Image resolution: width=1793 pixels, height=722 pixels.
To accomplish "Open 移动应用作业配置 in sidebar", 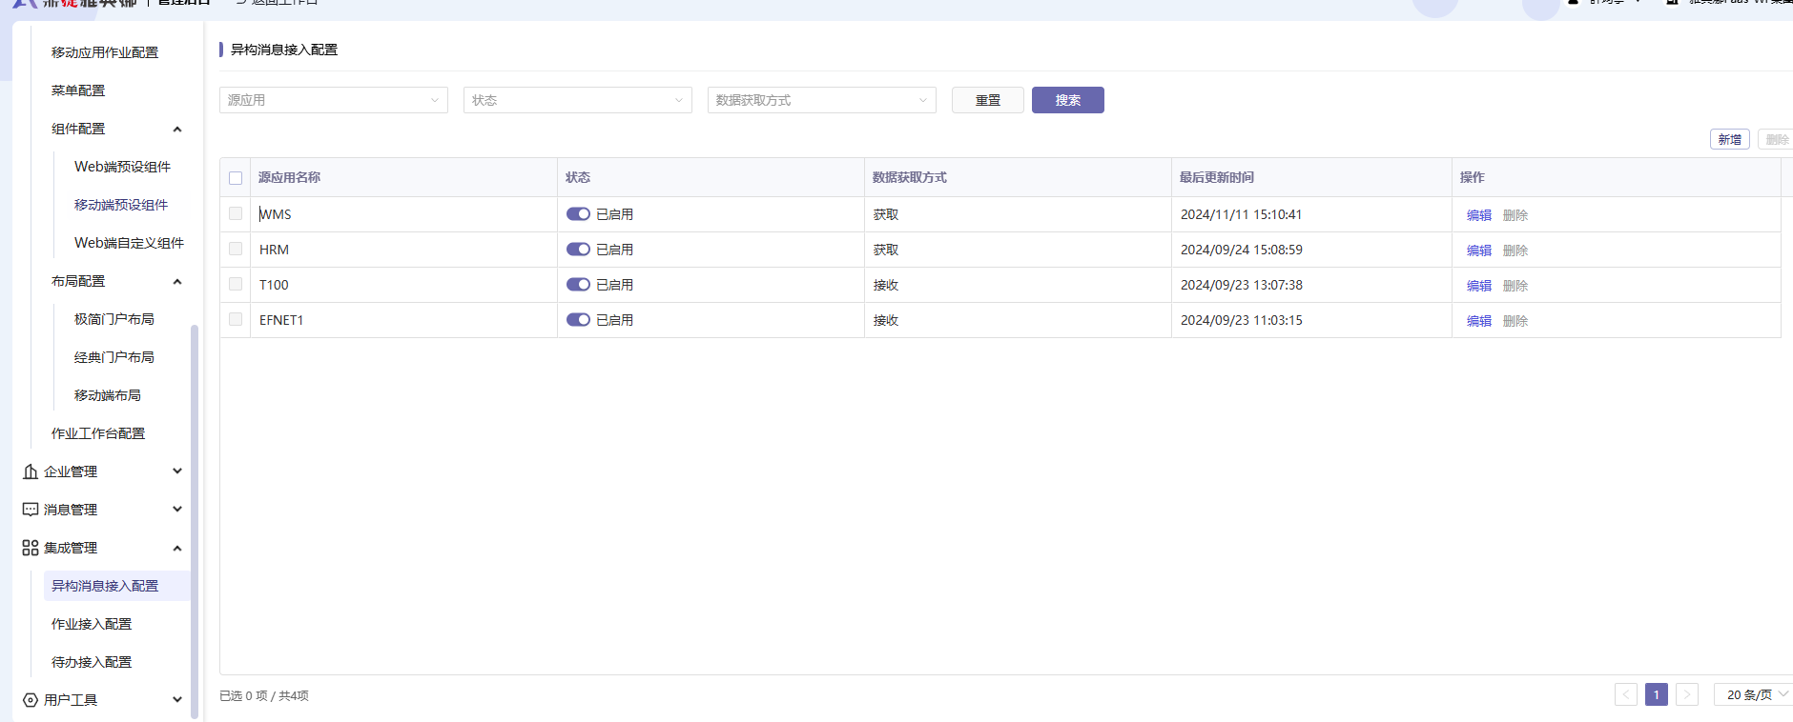I will [x=105, y=52].
